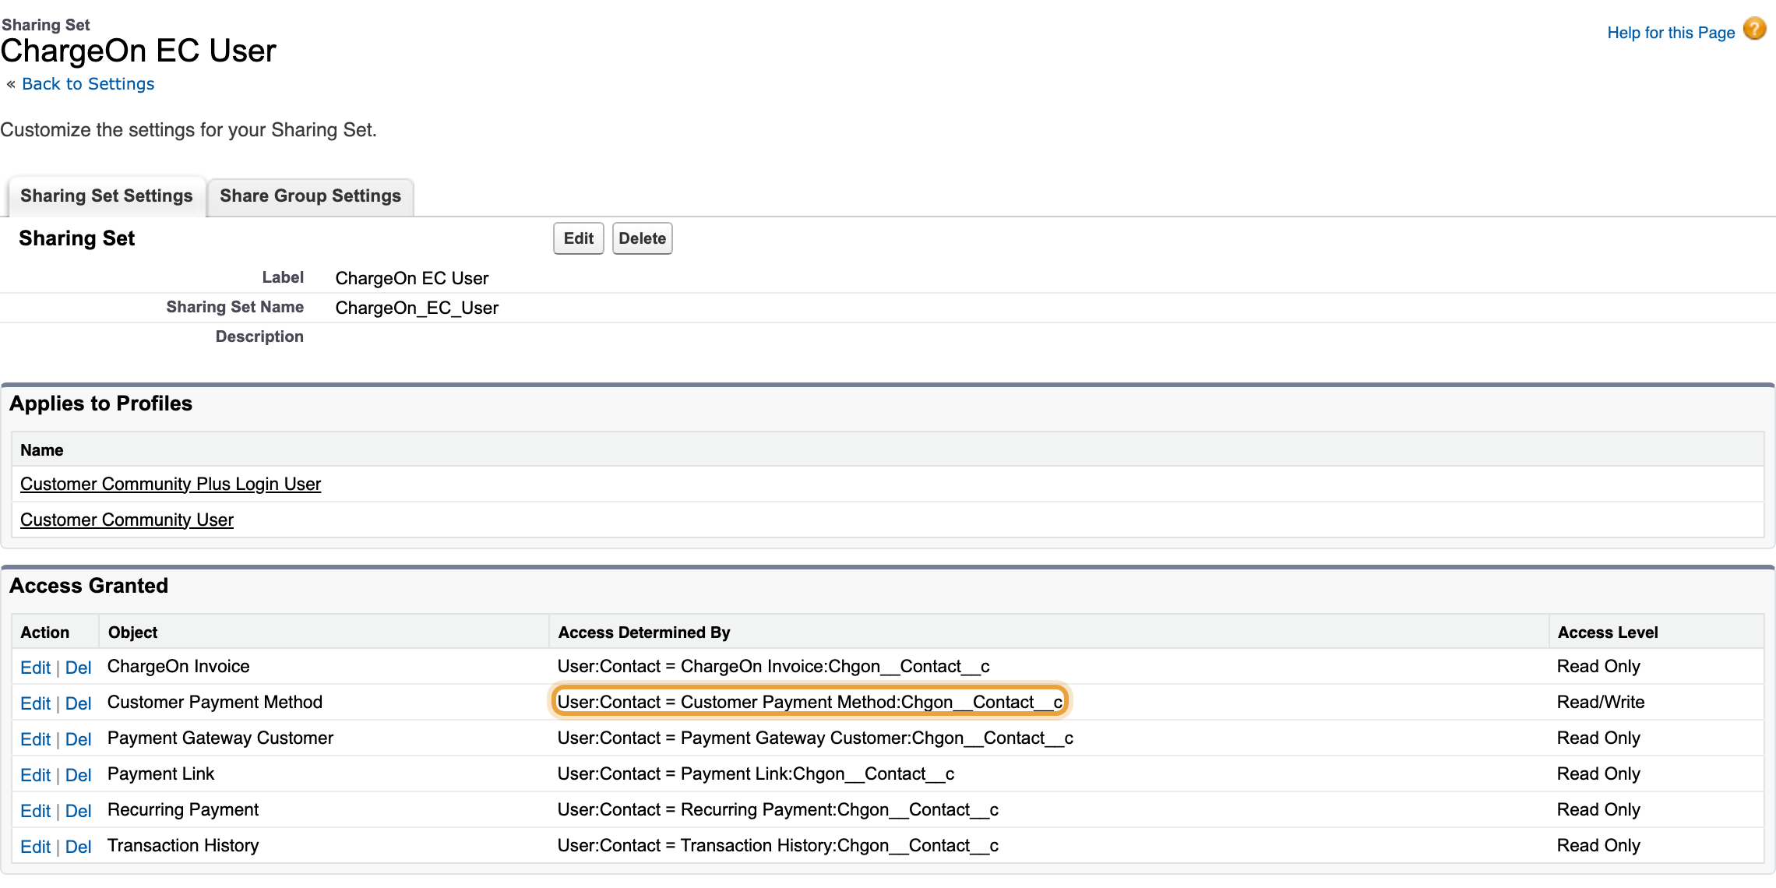Viewport: 1776px width, 888px height.
Task: Delete the Payment Link access row
Action: pos(78,775)
